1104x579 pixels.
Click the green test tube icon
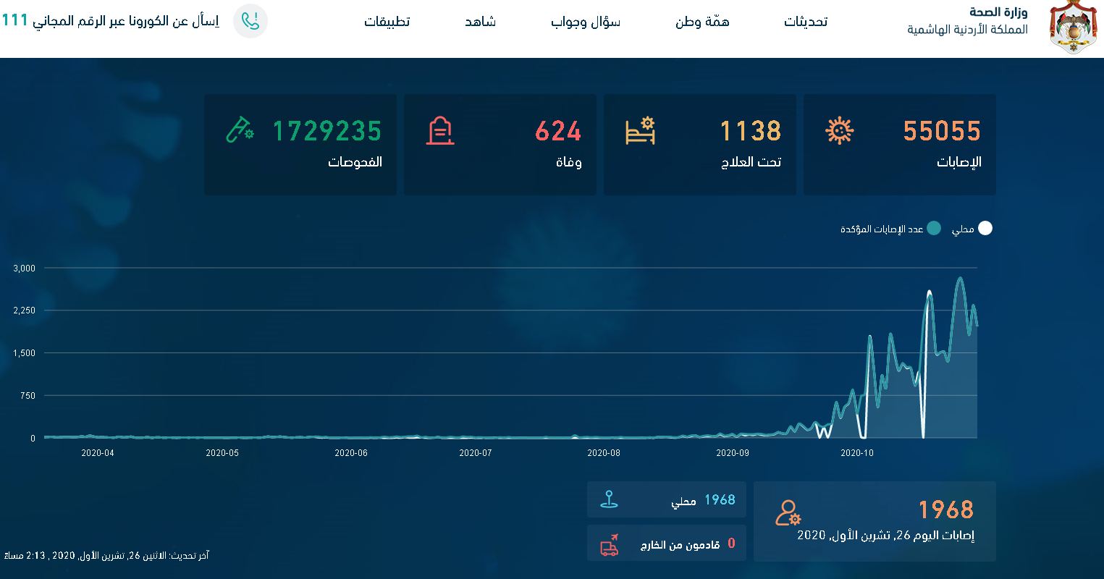240,130
